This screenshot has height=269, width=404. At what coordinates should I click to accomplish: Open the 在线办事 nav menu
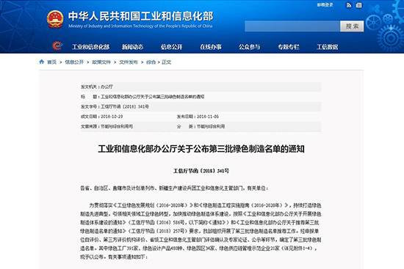click(x=211, y=47)
